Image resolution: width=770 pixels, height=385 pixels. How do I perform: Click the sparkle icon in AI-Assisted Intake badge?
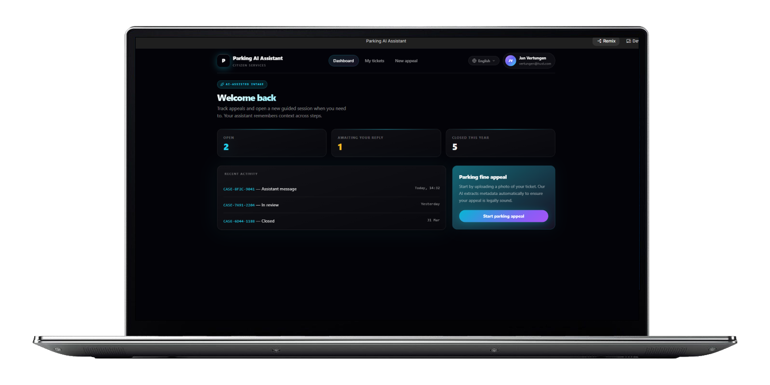(x=222, y=84)
